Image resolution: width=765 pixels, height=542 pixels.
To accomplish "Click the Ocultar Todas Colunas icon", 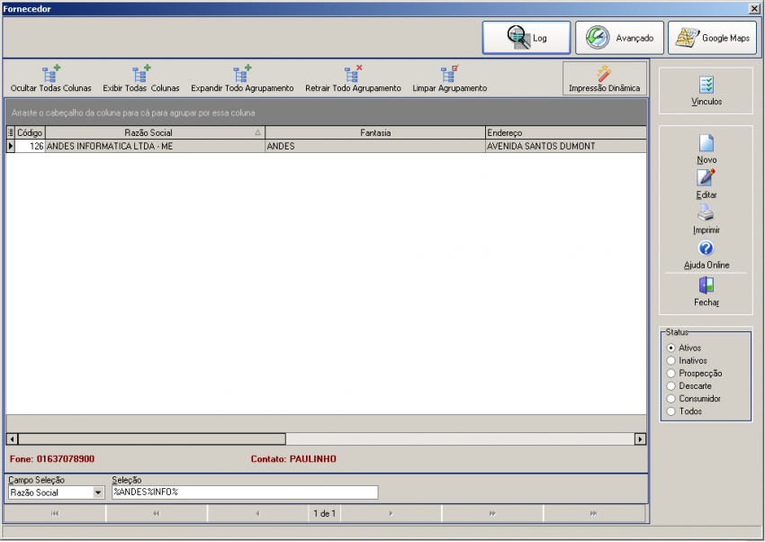I will click(x=51, y=74).
